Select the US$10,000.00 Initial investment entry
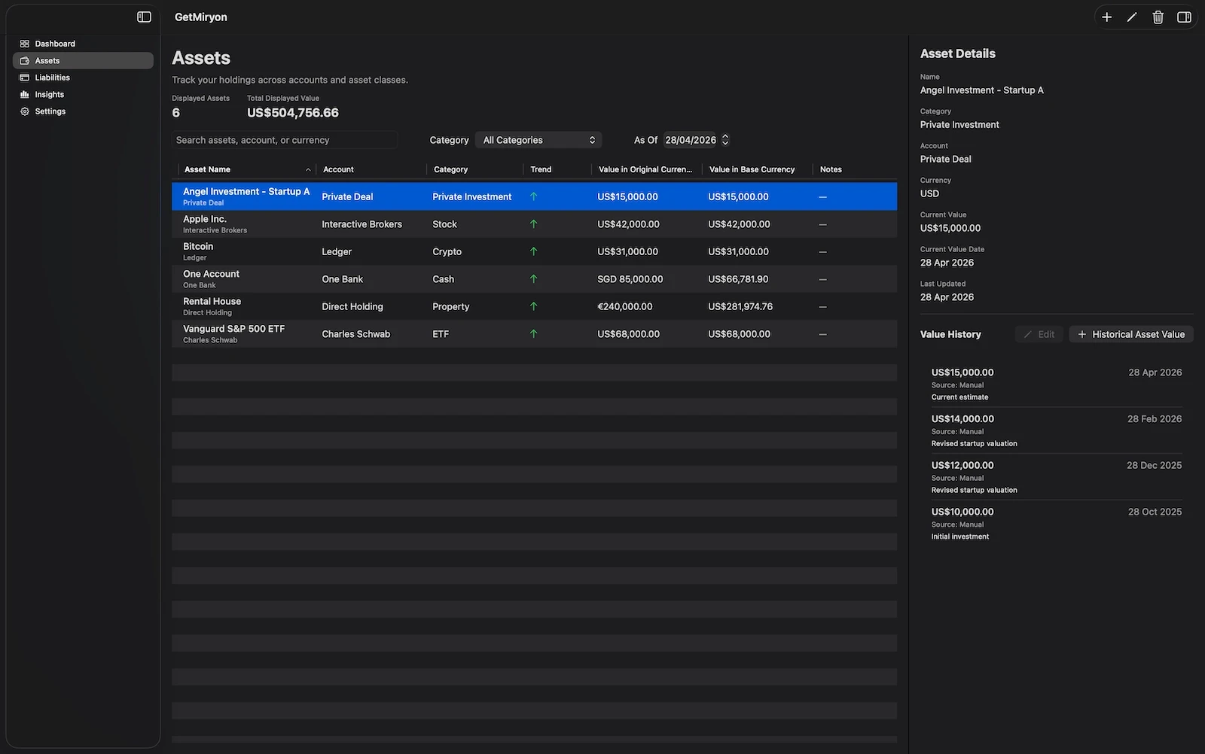 point(1057,524)
